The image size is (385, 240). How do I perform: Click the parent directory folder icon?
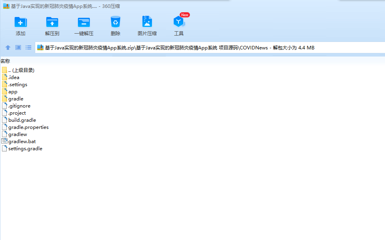pos(4,70)
